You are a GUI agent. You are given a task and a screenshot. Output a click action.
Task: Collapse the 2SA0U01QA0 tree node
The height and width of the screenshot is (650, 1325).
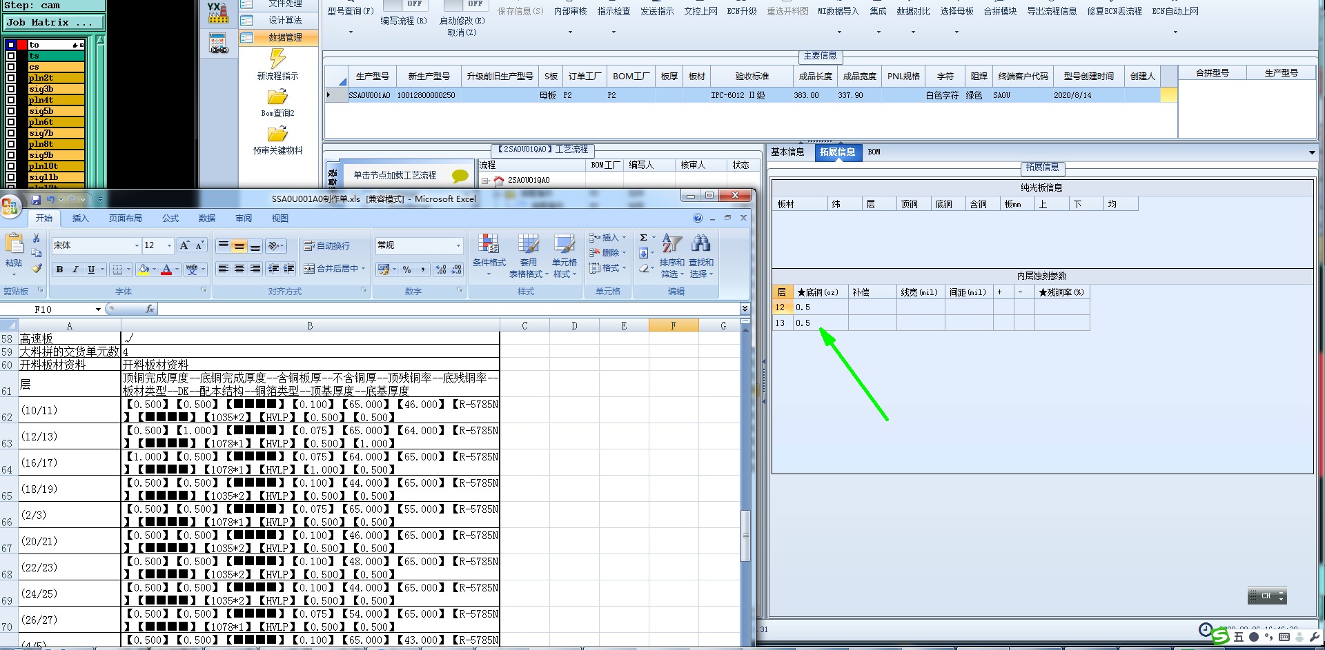486,181
